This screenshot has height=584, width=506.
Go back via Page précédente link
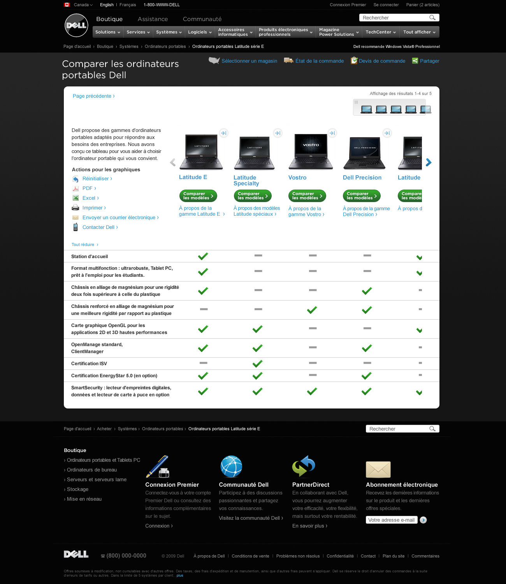tap(93, 96)
